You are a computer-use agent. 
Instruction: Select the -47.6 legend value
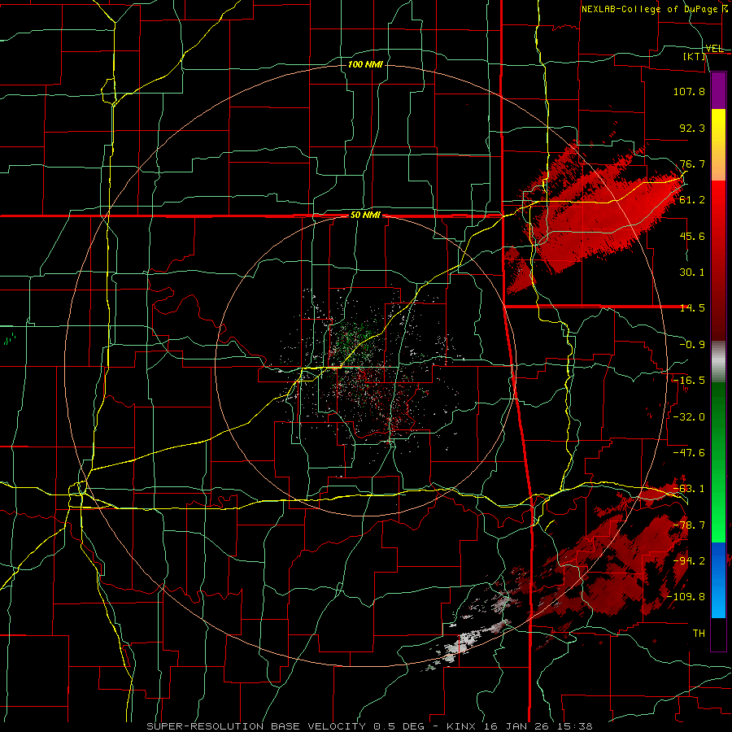689,453
